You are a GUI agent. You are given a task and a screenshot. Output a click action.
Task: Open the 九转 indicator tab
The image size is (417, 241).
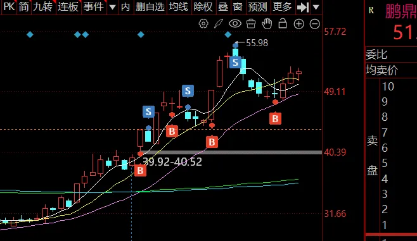pyautogui.click(x=42, y=7)
